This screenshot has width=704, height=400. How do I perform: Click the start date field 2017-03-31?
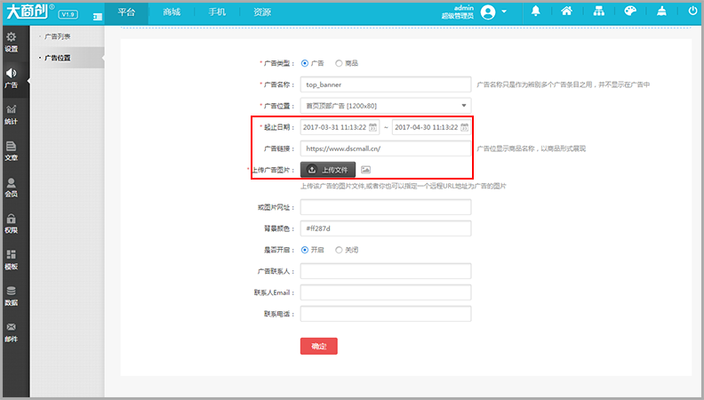(340, 127)
